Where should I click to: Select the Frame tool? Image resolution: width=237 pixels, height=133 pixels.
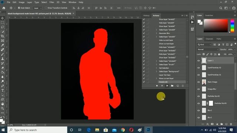click(3, 41)
